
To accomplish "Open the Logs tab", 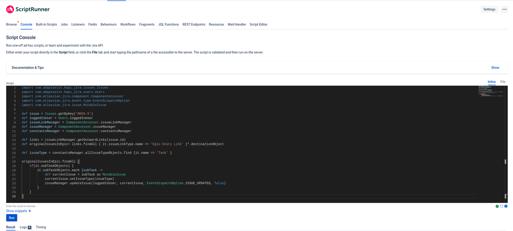I will pos(25,227).
